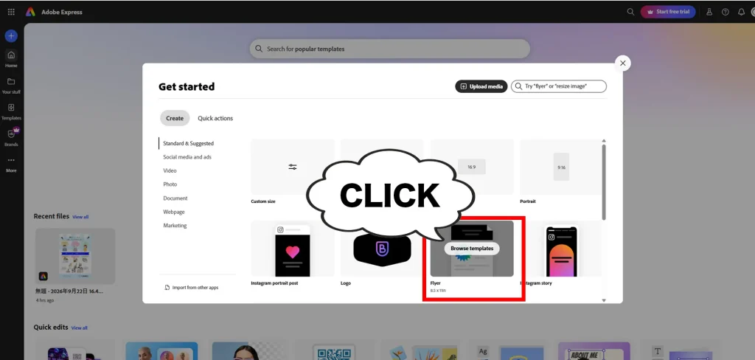
Task: Open Your stuff folder in sidebar
Action: point(11,85)
